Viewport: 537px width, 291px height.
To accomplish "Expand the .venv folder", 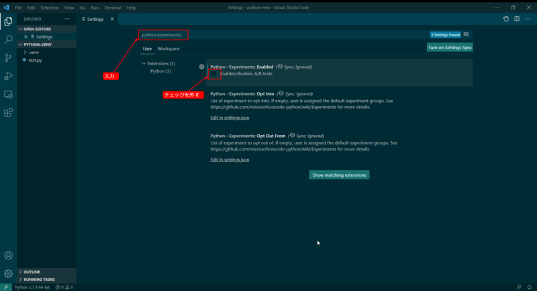I will pyautogui.click(x=25, y=52).
